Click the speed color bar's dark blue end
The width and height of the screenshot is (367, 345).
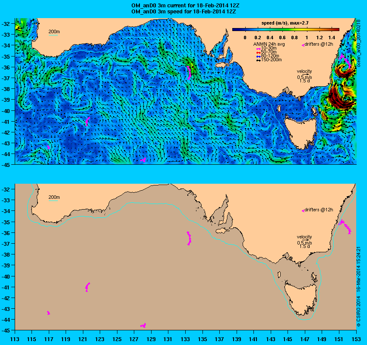tap(235, 29)
